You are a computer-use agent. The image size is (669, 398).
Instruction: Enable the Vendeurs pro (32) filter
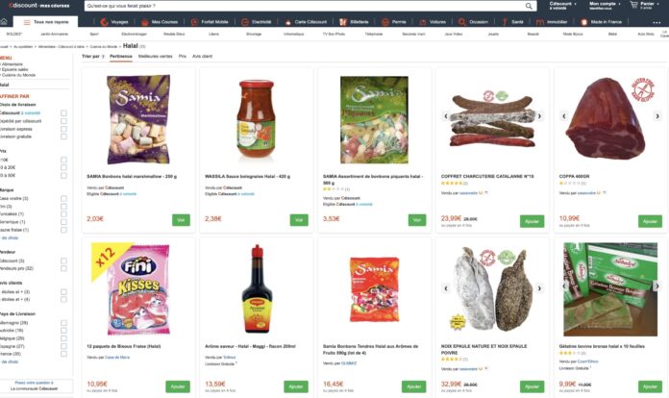pos(63,268)
